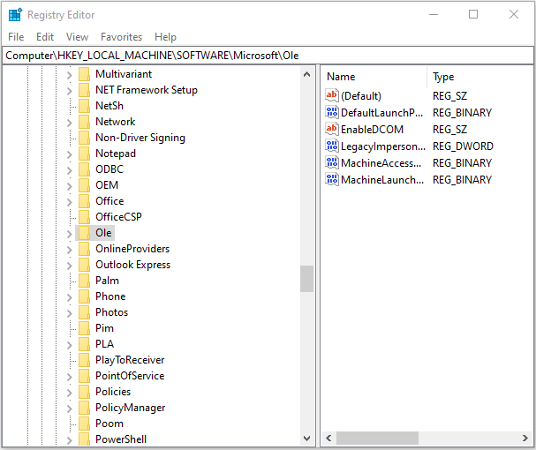Click the MachineAccess... binary value icon
536x450 pixels.
(332, 162)
